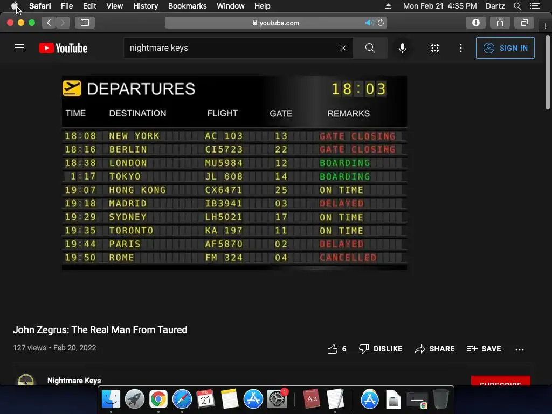Open the Bookmarks menu

[x=187, y=6]
